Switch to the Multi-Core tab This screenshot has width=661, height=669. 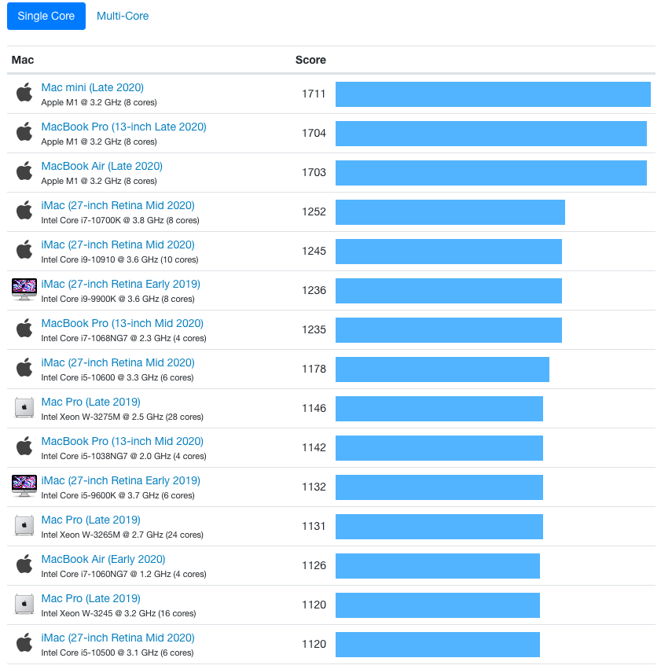pyautogui.click(x=122, y=16)
